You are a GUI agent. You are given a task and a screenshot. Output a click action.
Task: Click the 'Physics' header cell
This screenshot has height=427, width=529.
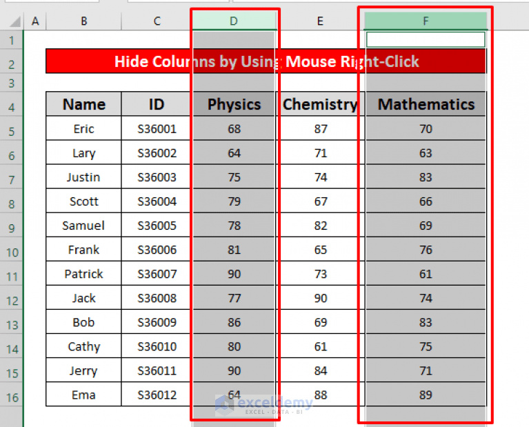click(234, 104)
